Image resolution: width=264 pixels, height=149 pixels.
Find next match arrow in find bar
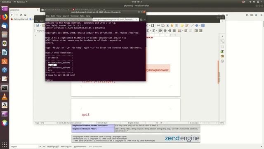44,147
